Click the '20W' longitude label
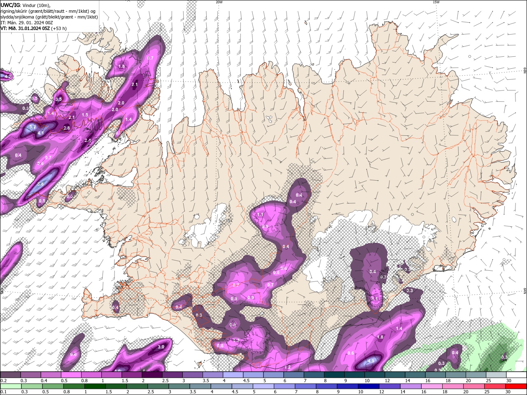The image size is (527, 395). [219, 2]
